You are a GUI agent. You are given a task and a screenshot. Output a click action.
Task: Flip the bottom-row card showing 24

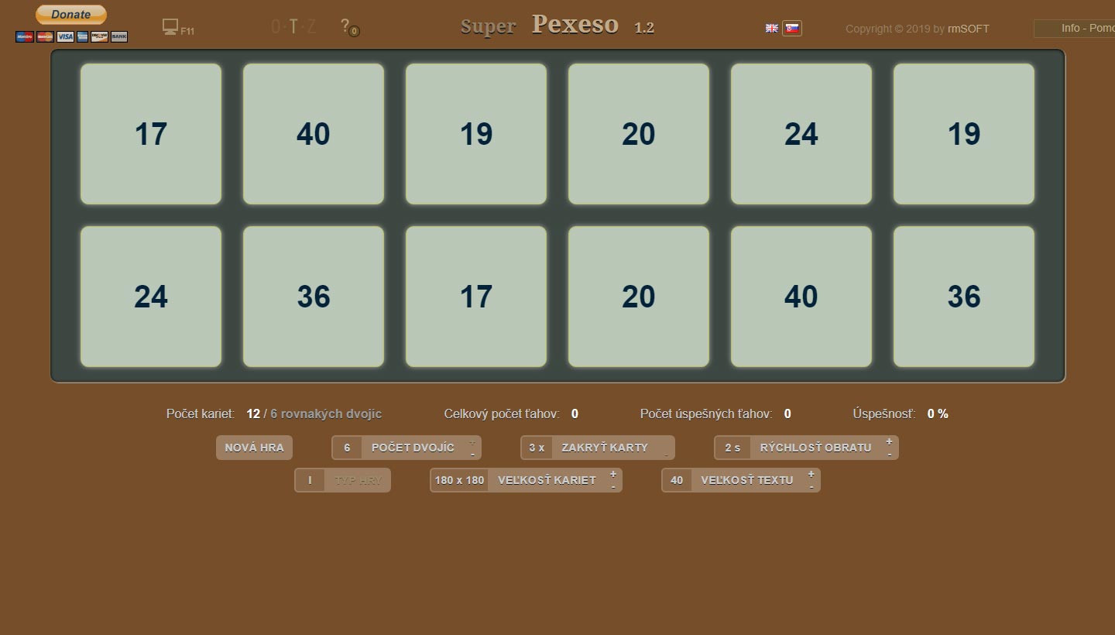[x=151, y=297]
